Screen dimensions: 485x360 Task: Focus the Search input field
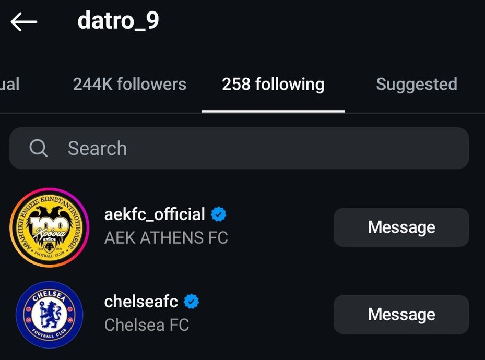[x=261, y=148]
